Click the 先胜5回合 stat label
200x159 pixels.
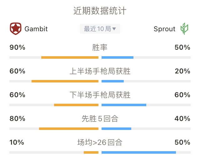(100, 119)
